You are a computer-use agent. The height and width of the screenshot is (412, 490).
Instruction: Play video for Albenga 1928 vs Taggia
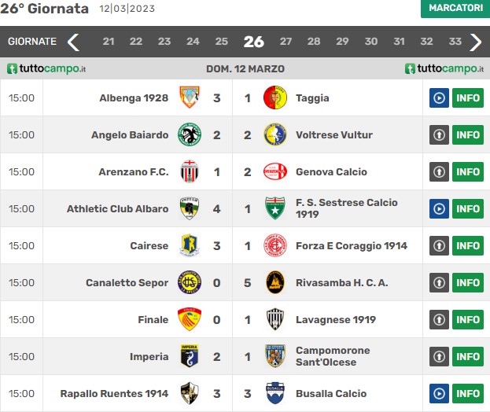(x=439, y=97)
